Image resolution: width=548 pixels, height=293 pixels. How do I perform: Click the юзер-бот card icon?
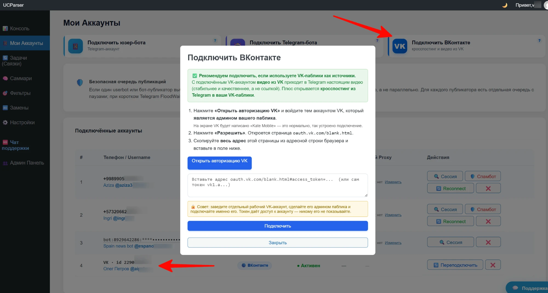pos(75,46)
